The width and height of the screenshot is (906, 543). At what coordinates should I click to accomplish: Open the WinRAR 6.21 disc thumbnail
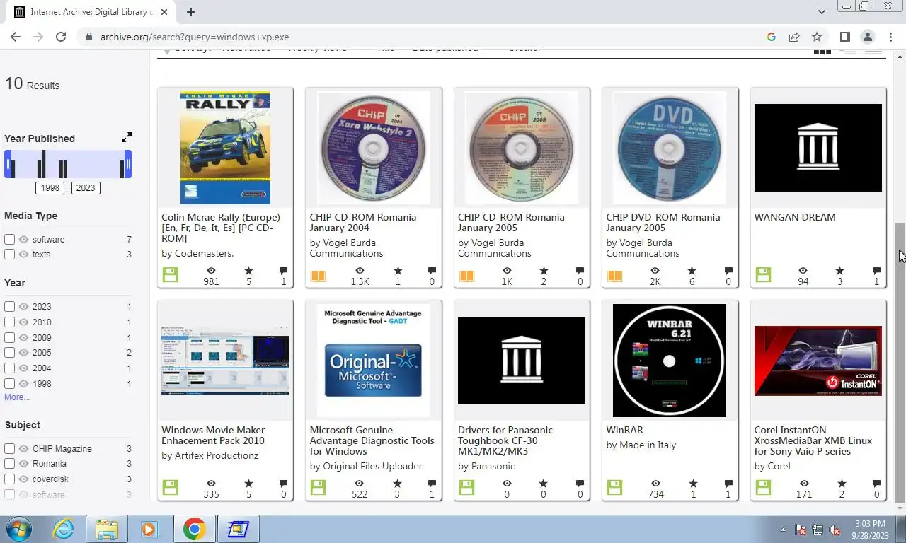[670, 361]
